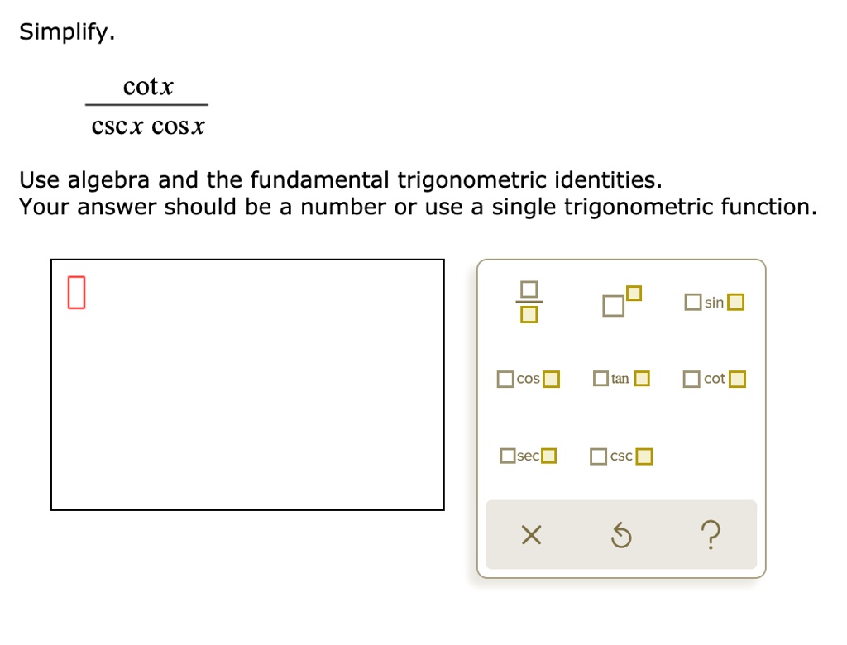847x645 pixels.
Task: Click the csc argument placeholder square
Action: tap(644, 455)
